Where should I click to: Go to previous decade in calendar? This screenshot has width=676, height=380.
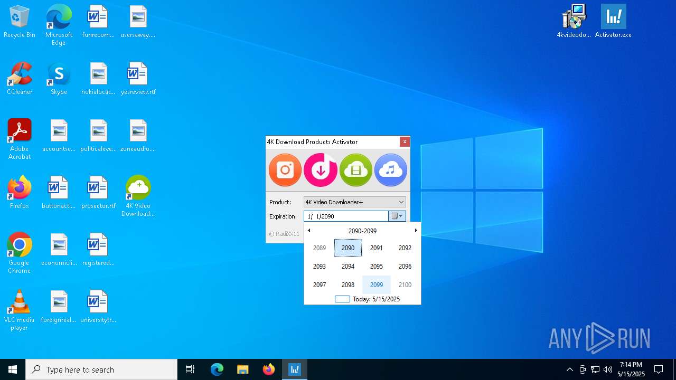[x=309, y=231]
